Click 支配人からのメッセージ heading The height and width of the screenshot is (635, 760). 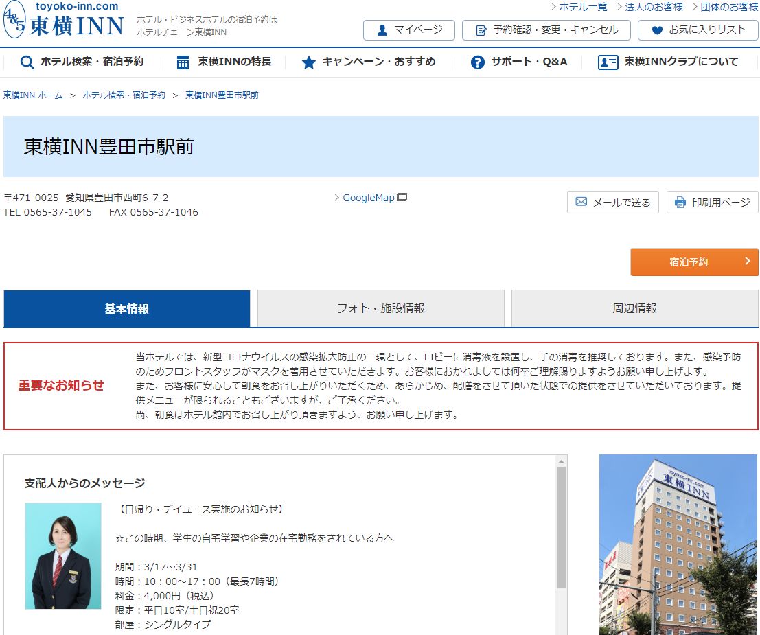(85, 483)
